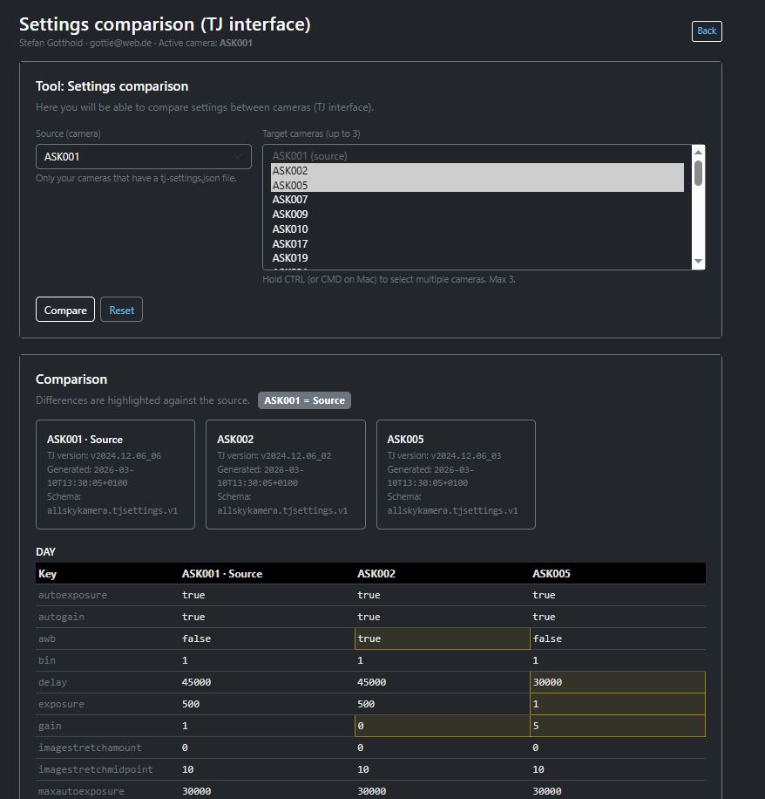Open the Source camera dropdown
The height and width of the screenshot is (799, 765).
(x=142, y=156)
